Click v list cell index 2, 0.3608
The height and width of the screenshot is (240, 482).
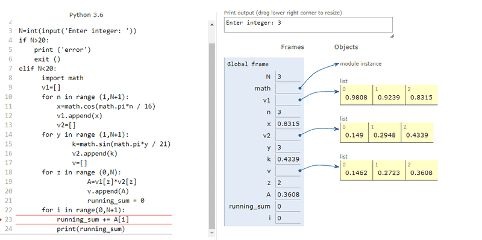(x=421, y=171)
